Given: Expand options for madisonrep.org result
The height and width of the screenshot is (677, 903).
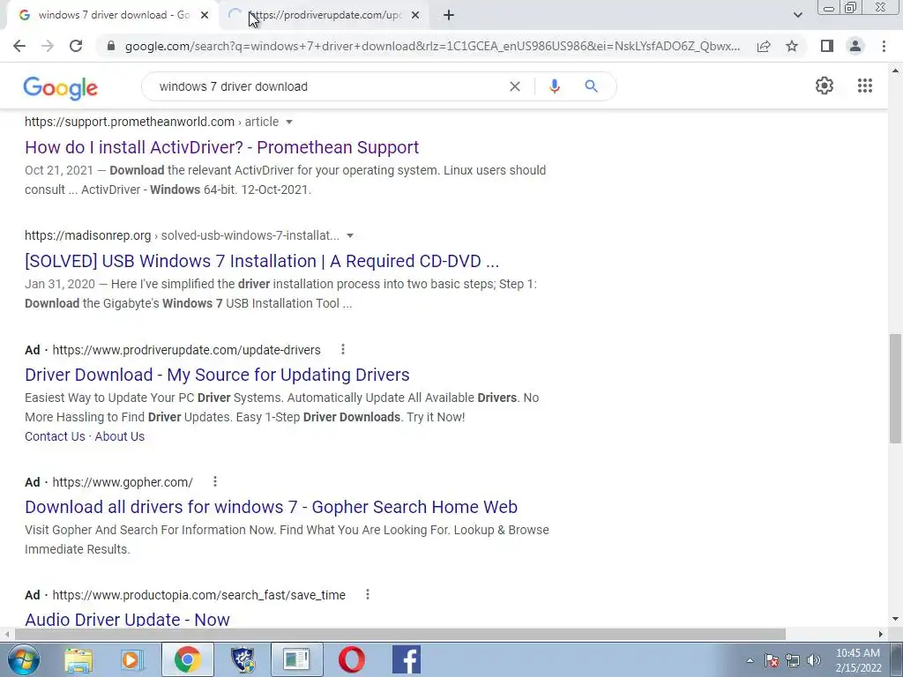Looking at the screenshot, I should pos(349,235).
